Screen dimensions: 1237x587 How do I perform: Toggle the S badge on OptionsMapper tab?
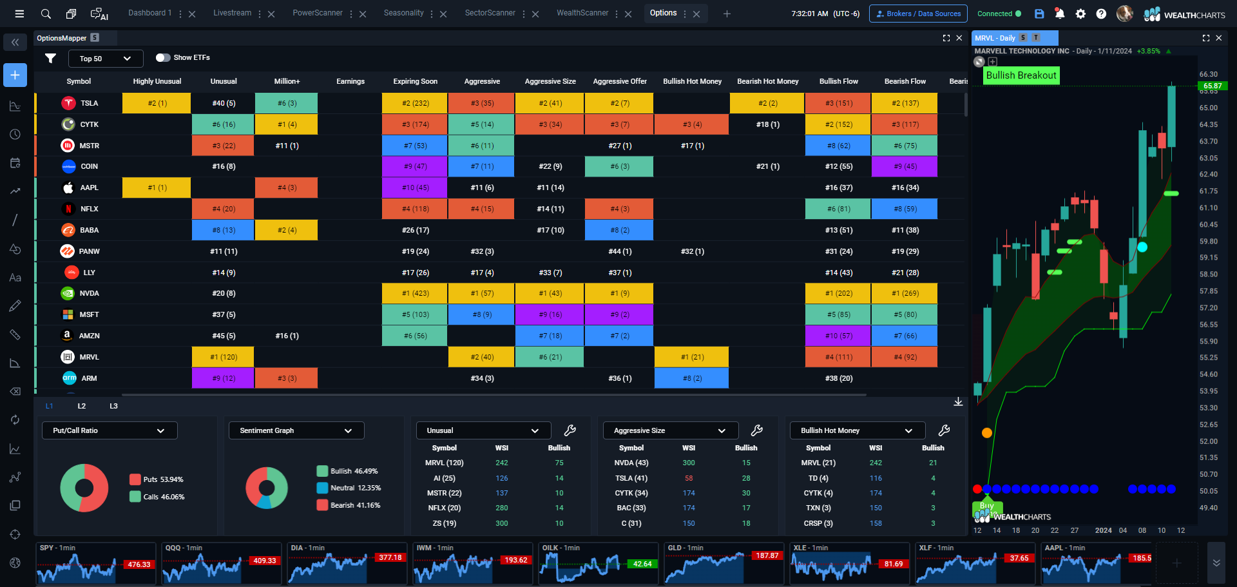[x=95, y=38]
